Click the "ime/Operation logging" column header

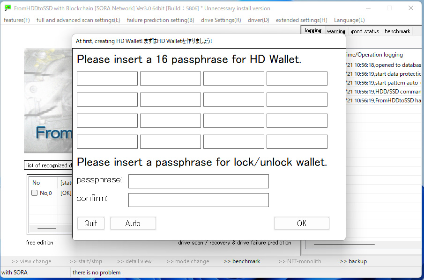click(x=383, y=55)
